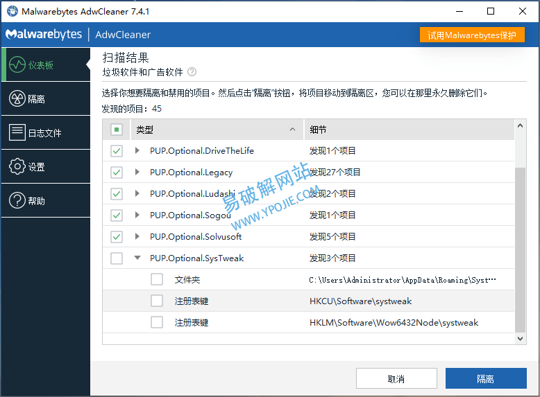This screenshot has height=397, width=540.
Task: Click the settings gear icon
Action: tap(17, 166)
